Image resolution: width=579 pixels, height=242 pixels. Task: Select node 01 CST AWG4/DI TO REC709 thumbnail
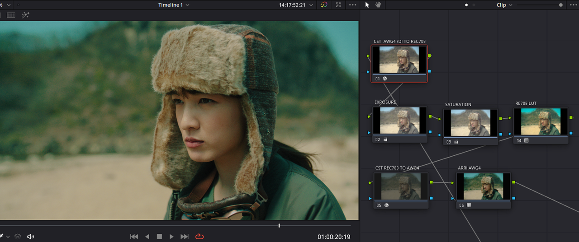click(399, 60)
